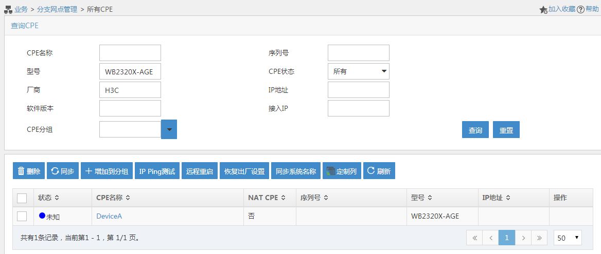Click the 恢复出厂设置 button
This screenshot has height=254, width=601.
click(244, 171)
